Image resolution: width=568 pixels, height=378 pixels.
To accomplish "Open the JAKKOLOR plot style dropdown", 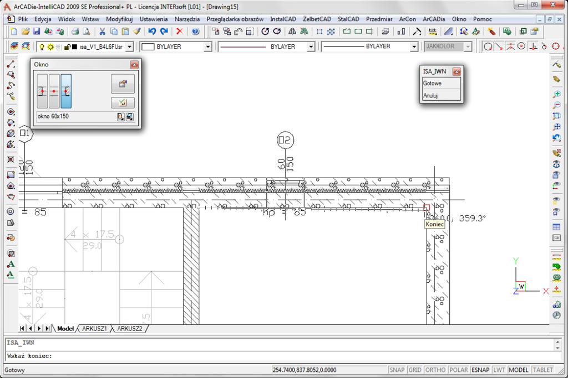I will pyautogui.click(x=468, y=46).
